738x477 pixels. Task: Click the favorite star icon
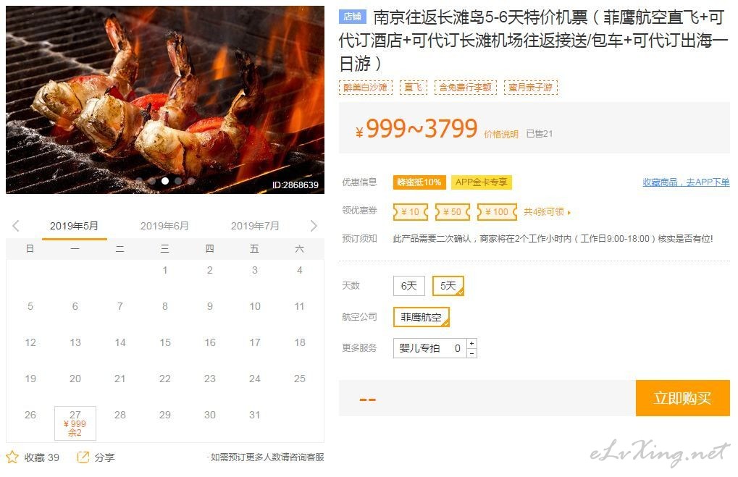coord(12,457)
